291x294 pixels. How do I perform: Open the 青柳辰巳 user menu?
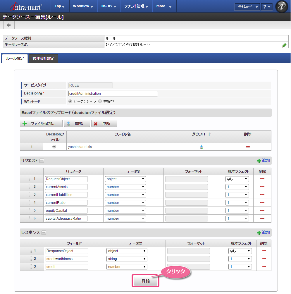[247, 7]
